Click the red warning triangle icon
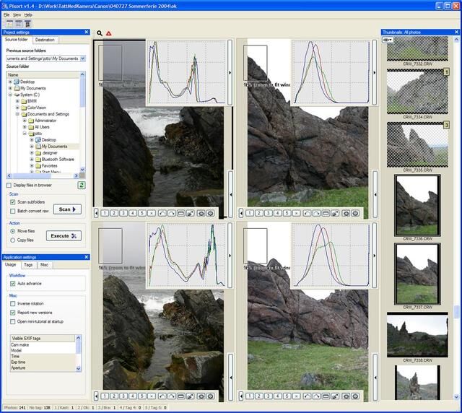 pyautogui.click(x=109, y=33)
